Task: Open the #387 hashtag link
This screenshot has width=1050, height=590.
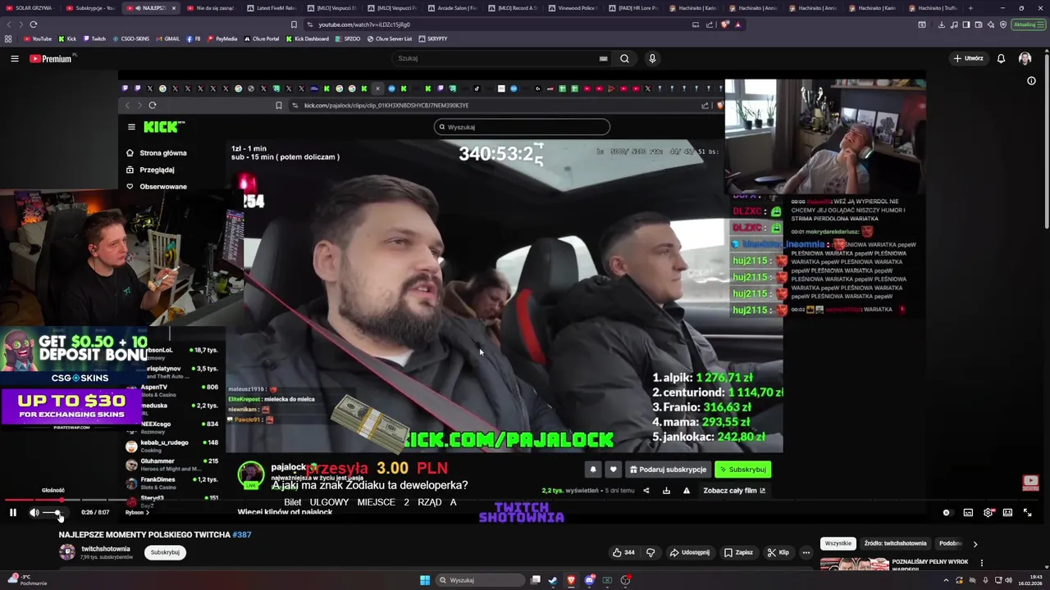Action: tap(242, 534)
